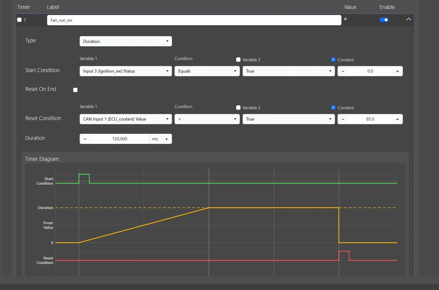
Task: Open the Type Duration dropdown
Action: point(126,41)
